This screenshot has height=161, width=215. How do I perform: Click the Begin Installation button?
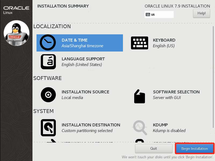pyautogui.click(x=194, y=148)
